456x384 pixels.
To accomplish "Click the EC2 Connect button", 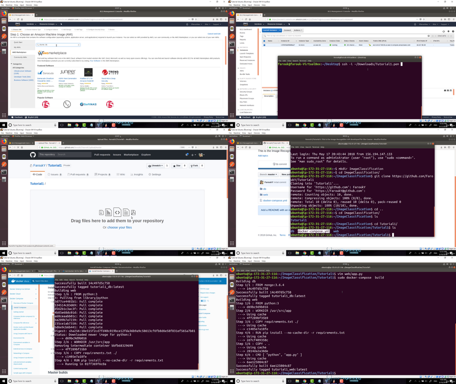I will pos(287,30).
